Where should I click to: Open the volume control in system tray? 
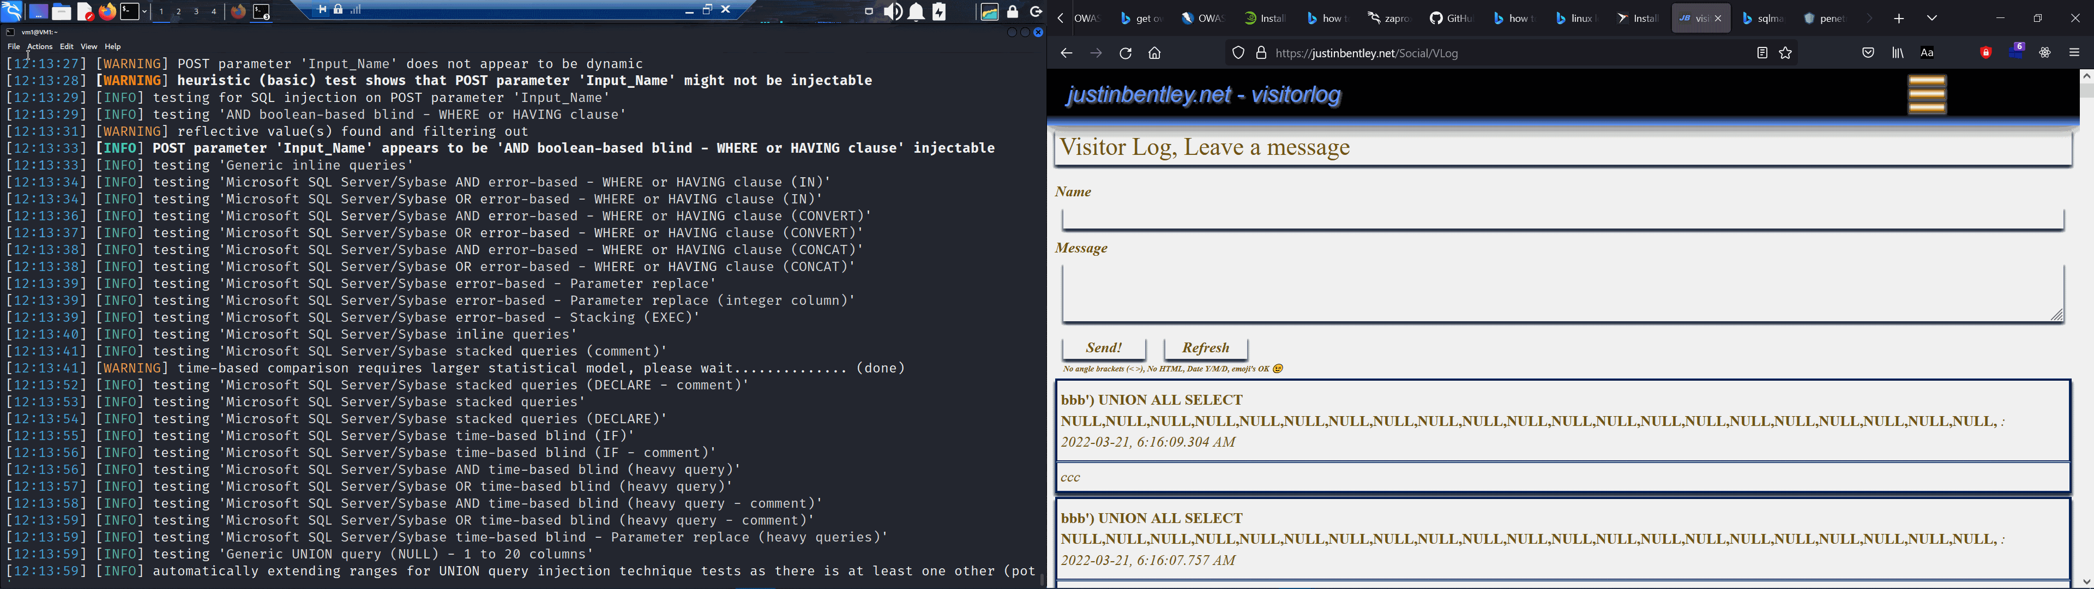893,12
